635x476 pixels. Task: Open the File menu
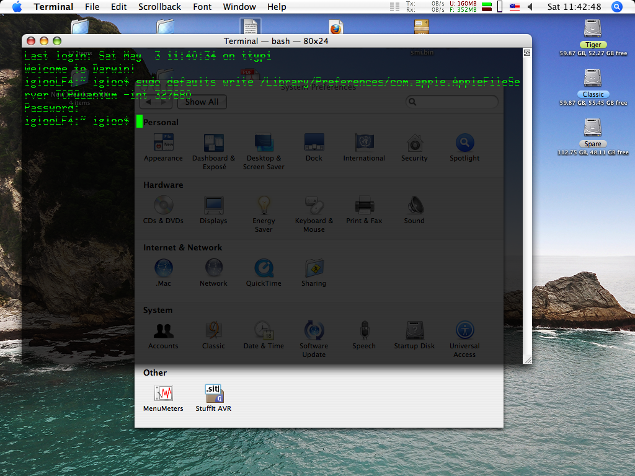click(x=92, y=7)
